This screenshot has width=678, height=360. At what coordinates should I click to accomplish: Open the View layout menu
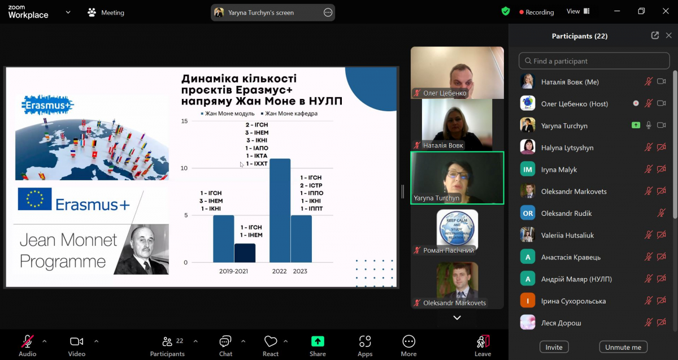[577, 11]
